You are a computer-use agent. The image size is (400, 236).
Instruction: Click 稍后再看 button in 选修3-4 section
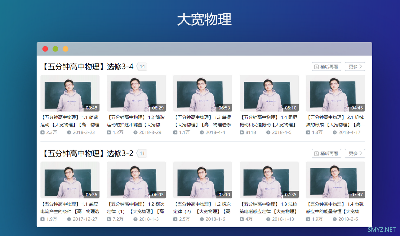pos(326,66)
